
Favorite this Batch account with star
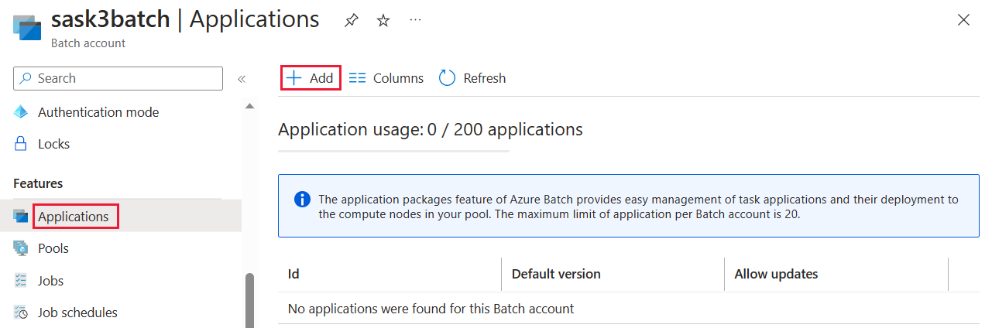click(383, 21)
